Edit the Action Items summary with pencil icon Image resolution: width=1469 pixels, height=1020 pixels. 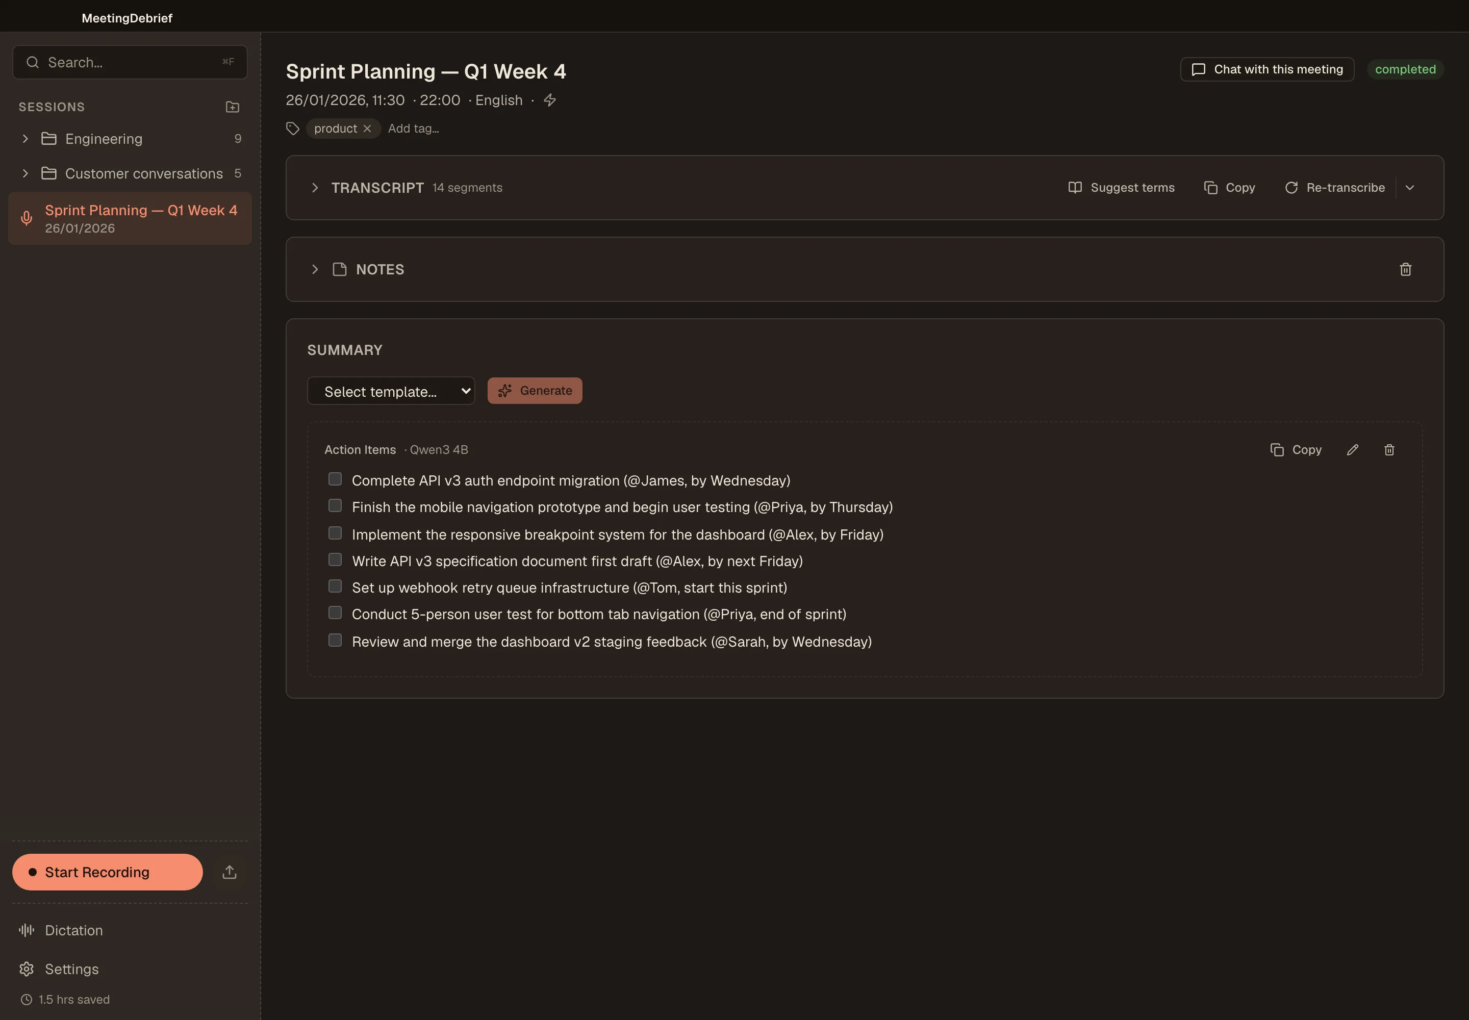point(1353,449)
